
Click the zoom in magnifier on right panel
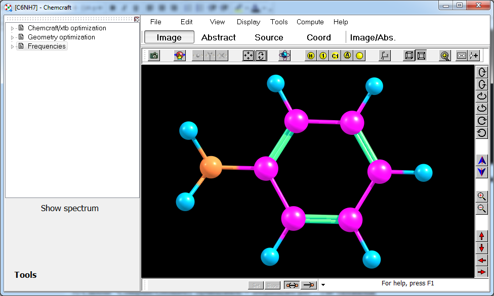[482, 196]
